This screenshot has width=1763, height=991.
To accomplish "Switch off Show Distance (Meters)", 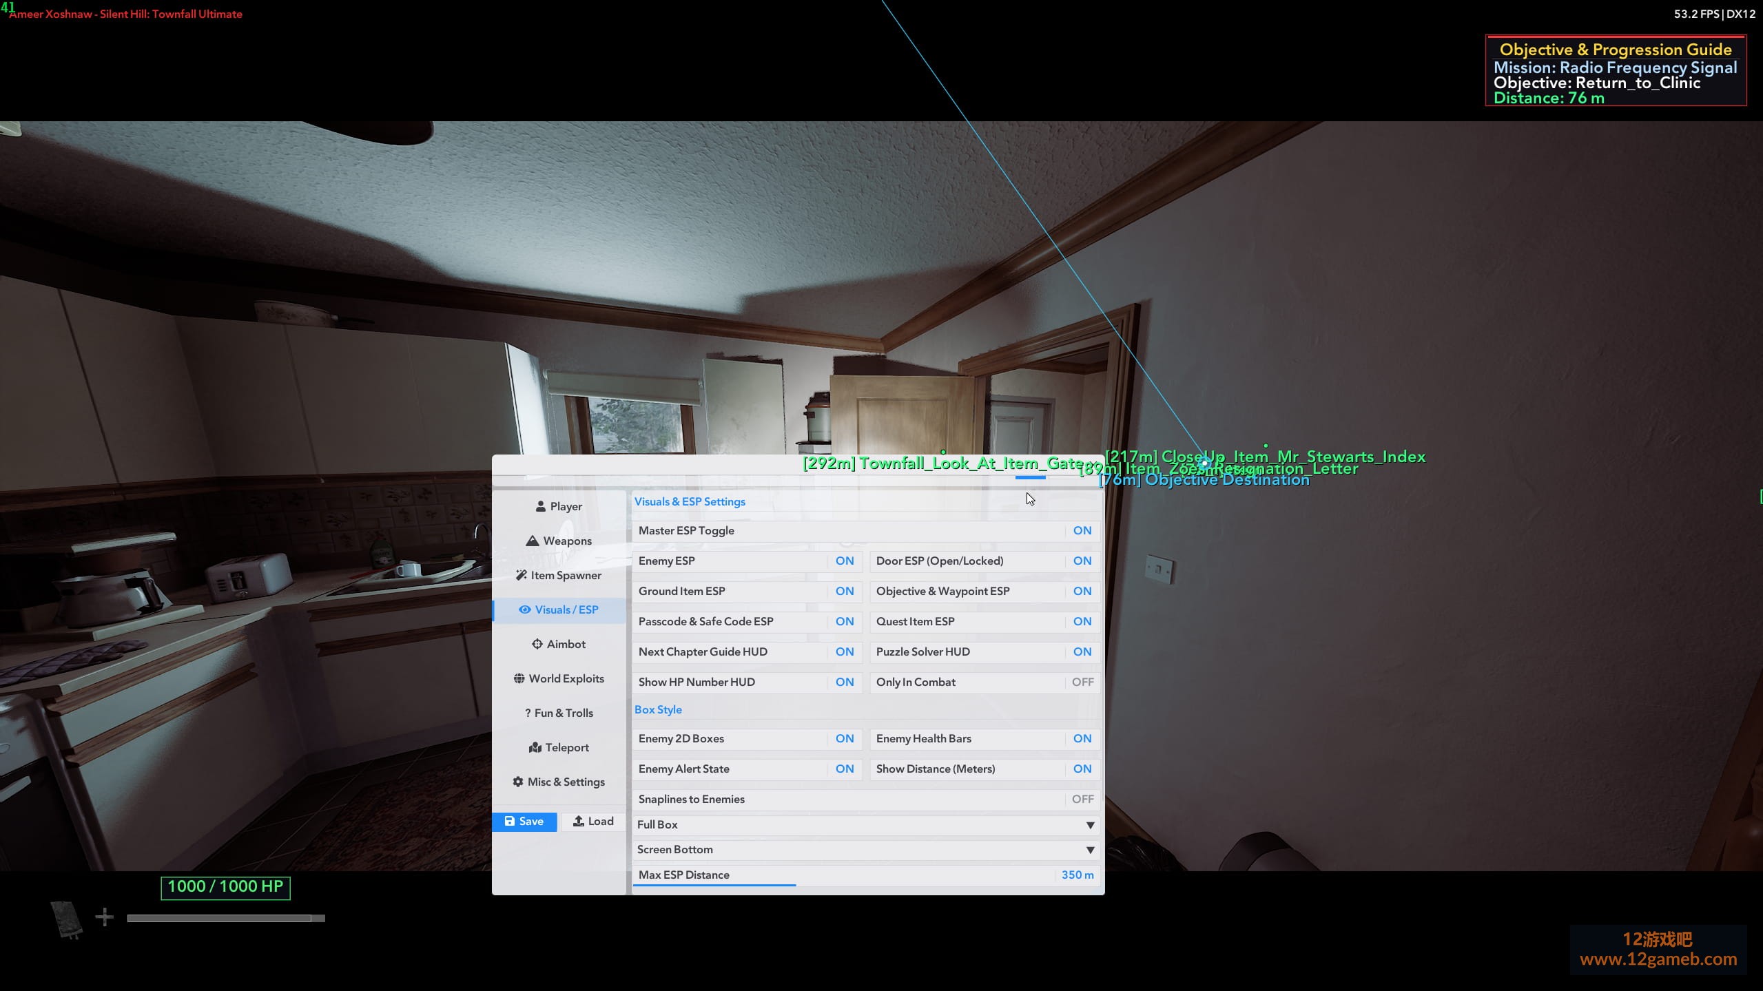I will click(984, 769).
